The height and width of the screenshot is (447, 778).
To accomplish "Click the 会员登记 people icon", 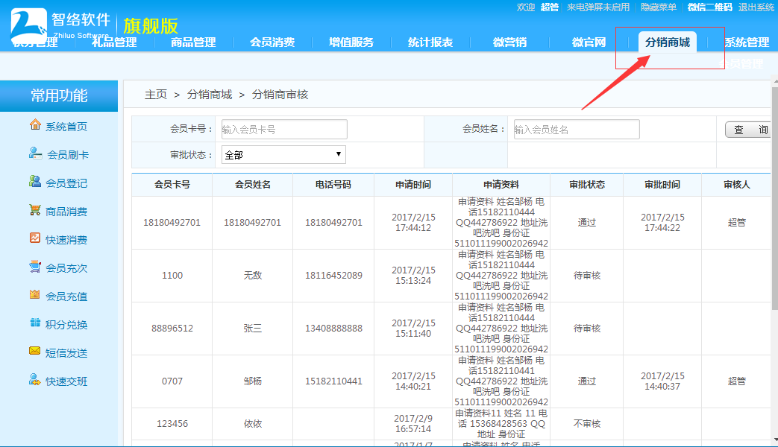I will point(35,182).
